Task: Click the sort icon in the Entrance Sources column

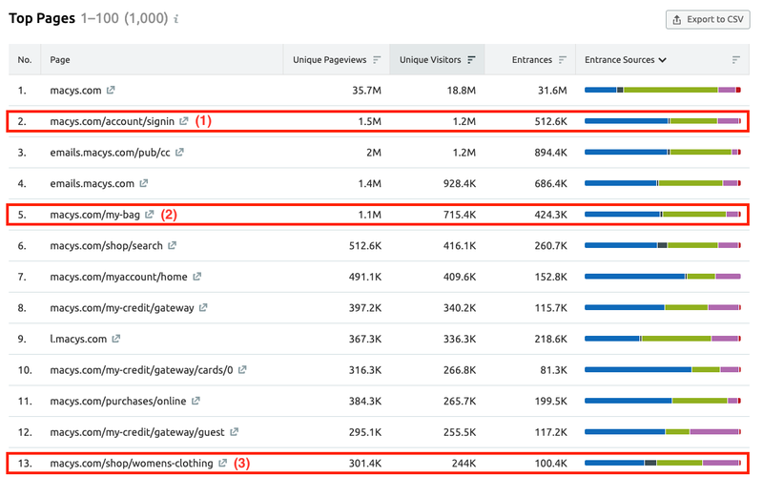Action: point(735,59)
